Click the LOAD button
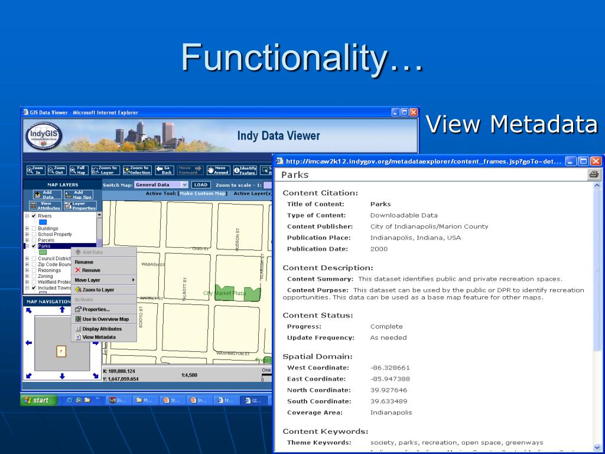The width and height of the screenshot is (605, 454). coord(201,185)
